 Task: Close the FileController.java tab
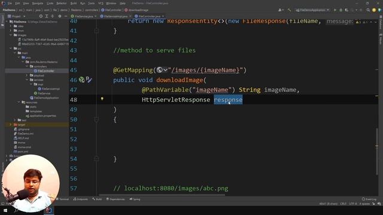point(163,16)
